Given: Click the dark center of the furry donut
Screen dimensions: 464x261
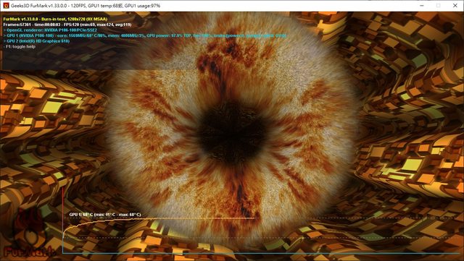Looking at the screenshot, I should click(232, 133).
